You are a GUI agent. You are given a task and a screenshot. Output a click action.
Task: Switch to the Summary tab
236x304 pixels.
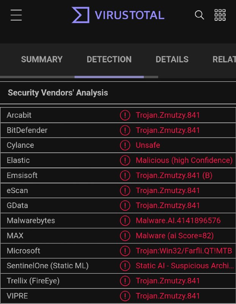pyautogui.click(x=42, y=60)
